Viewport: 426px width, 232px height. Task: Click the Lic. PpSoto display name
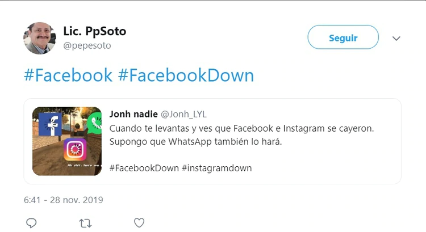pos(95,31)
